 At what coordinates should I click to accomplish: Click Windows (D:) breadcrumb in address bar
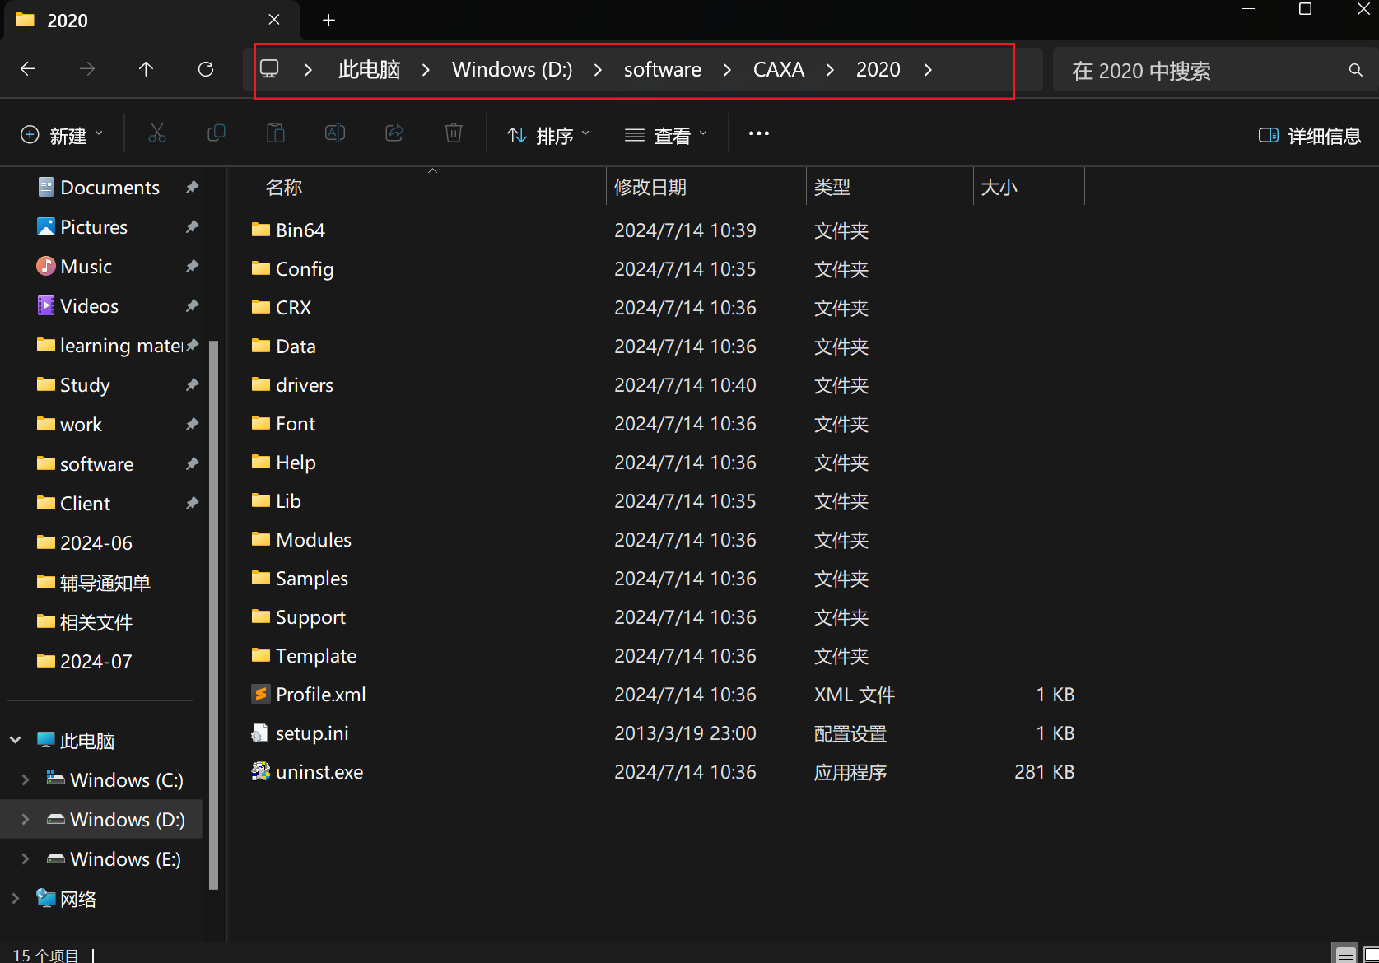pyautogui.click(x=512, y=70)
